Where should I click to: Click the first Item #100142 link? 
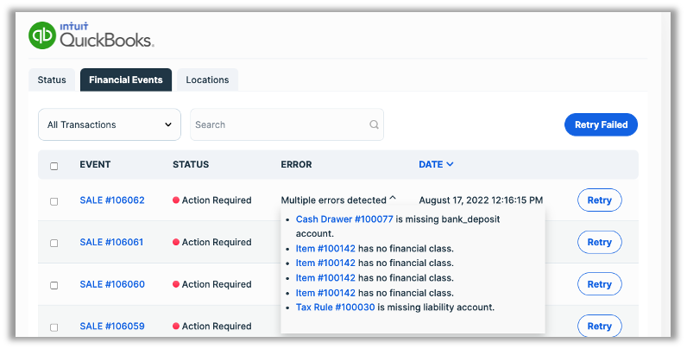325,249
